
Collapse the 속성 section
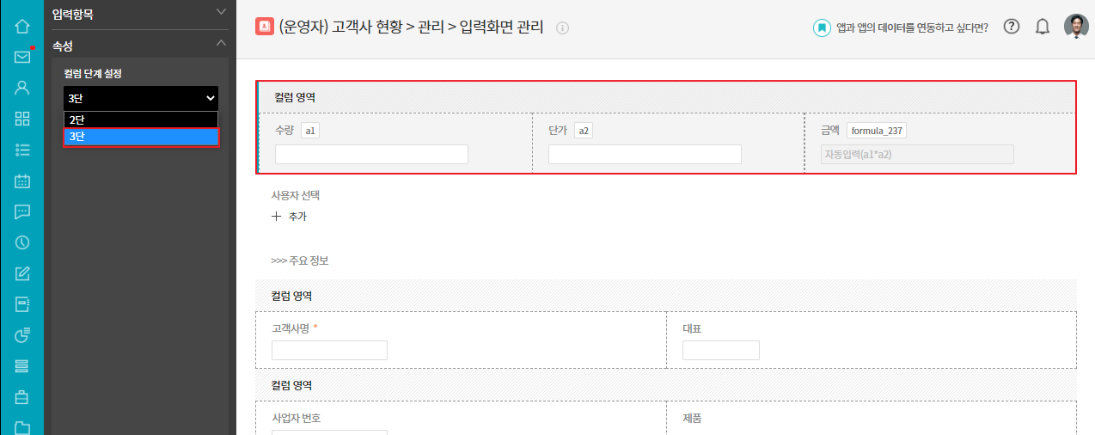221,43
